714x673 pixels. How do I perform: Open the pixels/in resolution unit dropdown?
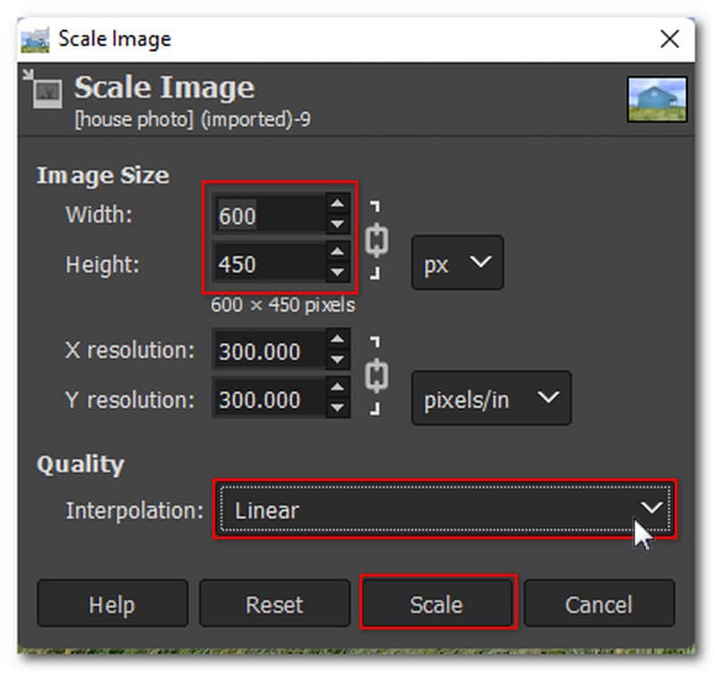(492, 398)
